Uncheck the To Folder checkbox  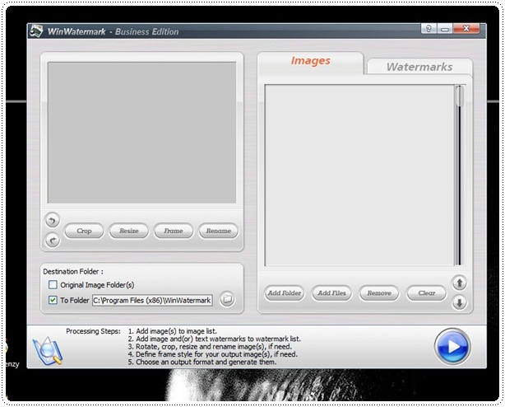click(x=53, y=300)
